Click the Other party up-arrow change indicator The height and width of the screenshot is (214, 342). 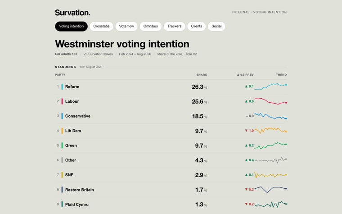coord(249,160)
